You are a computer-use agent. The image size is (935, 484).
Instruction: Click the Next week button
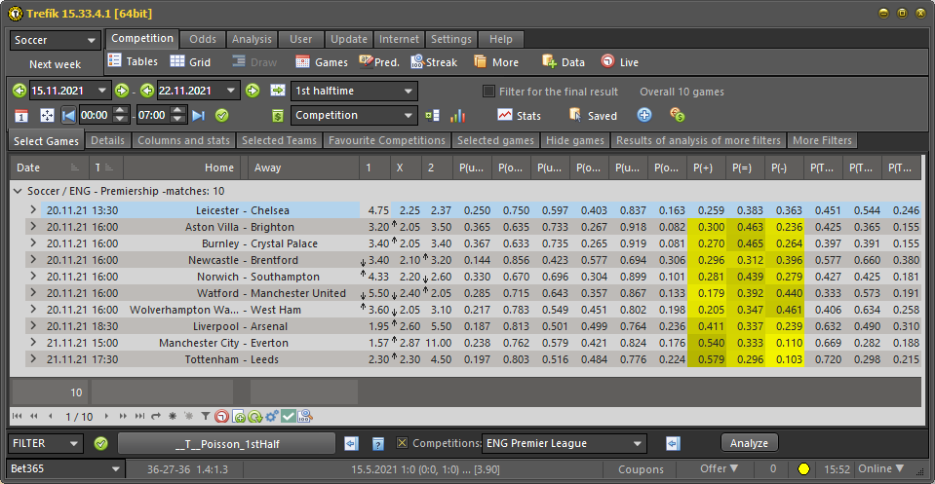55,64
